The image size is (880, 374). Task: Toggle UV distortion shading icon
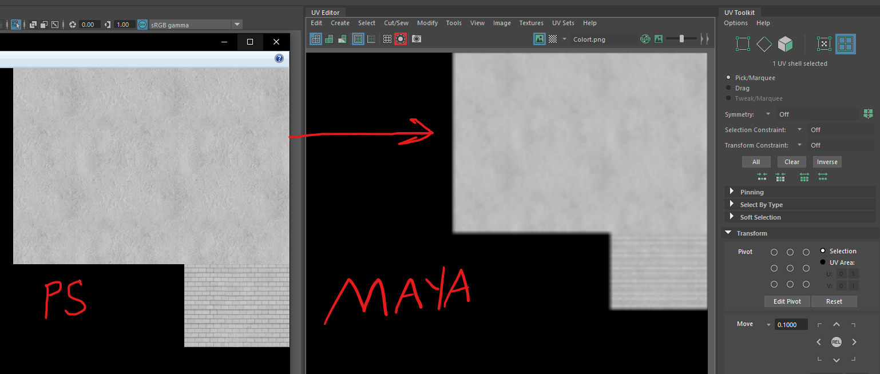pyautogui.click(x=342, y=39)
